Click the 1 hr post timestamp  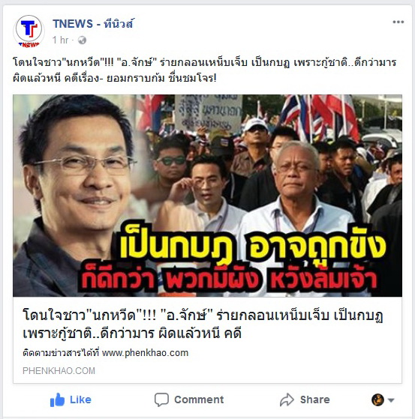(x=61, y=40)
